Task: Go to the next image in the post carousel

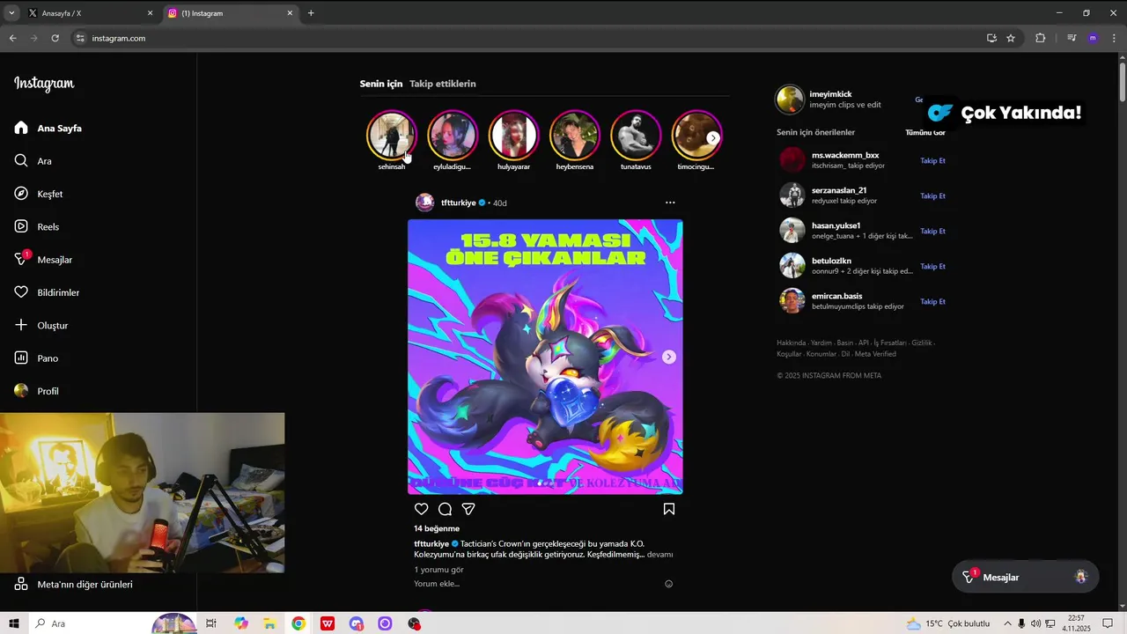Action: pyautogui.click(x=669, y=357)
